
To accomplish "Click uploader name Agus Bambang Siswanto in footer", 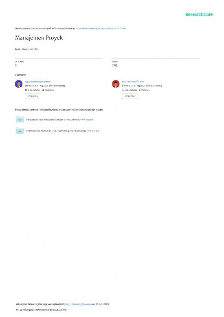I will (x=79, y=304).
